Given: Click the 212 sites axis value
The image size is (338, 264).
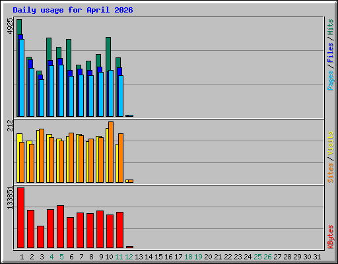Looking at the screenshot, I should coord(10,126).
